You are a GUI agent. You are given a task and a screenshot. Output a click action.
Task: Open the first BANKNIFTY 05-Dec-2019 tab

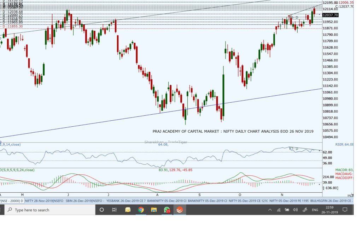pos(167,201)
